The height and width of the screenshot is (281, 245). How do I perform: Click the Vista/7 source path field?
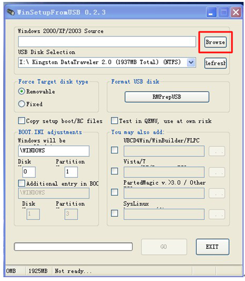pos(164,172)
